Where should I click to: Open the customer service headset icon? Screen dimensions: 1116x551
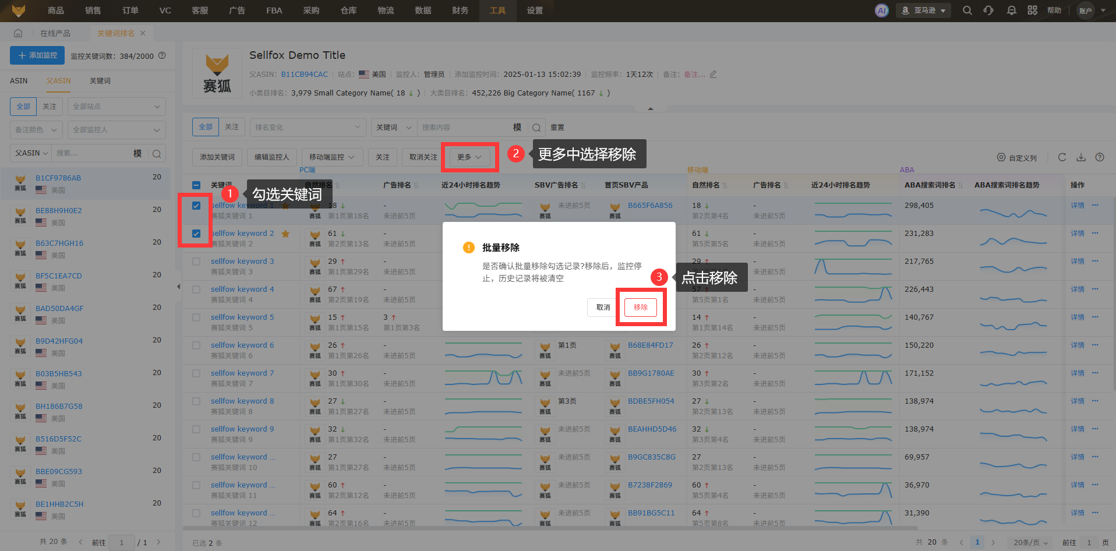tap(988, 10)
